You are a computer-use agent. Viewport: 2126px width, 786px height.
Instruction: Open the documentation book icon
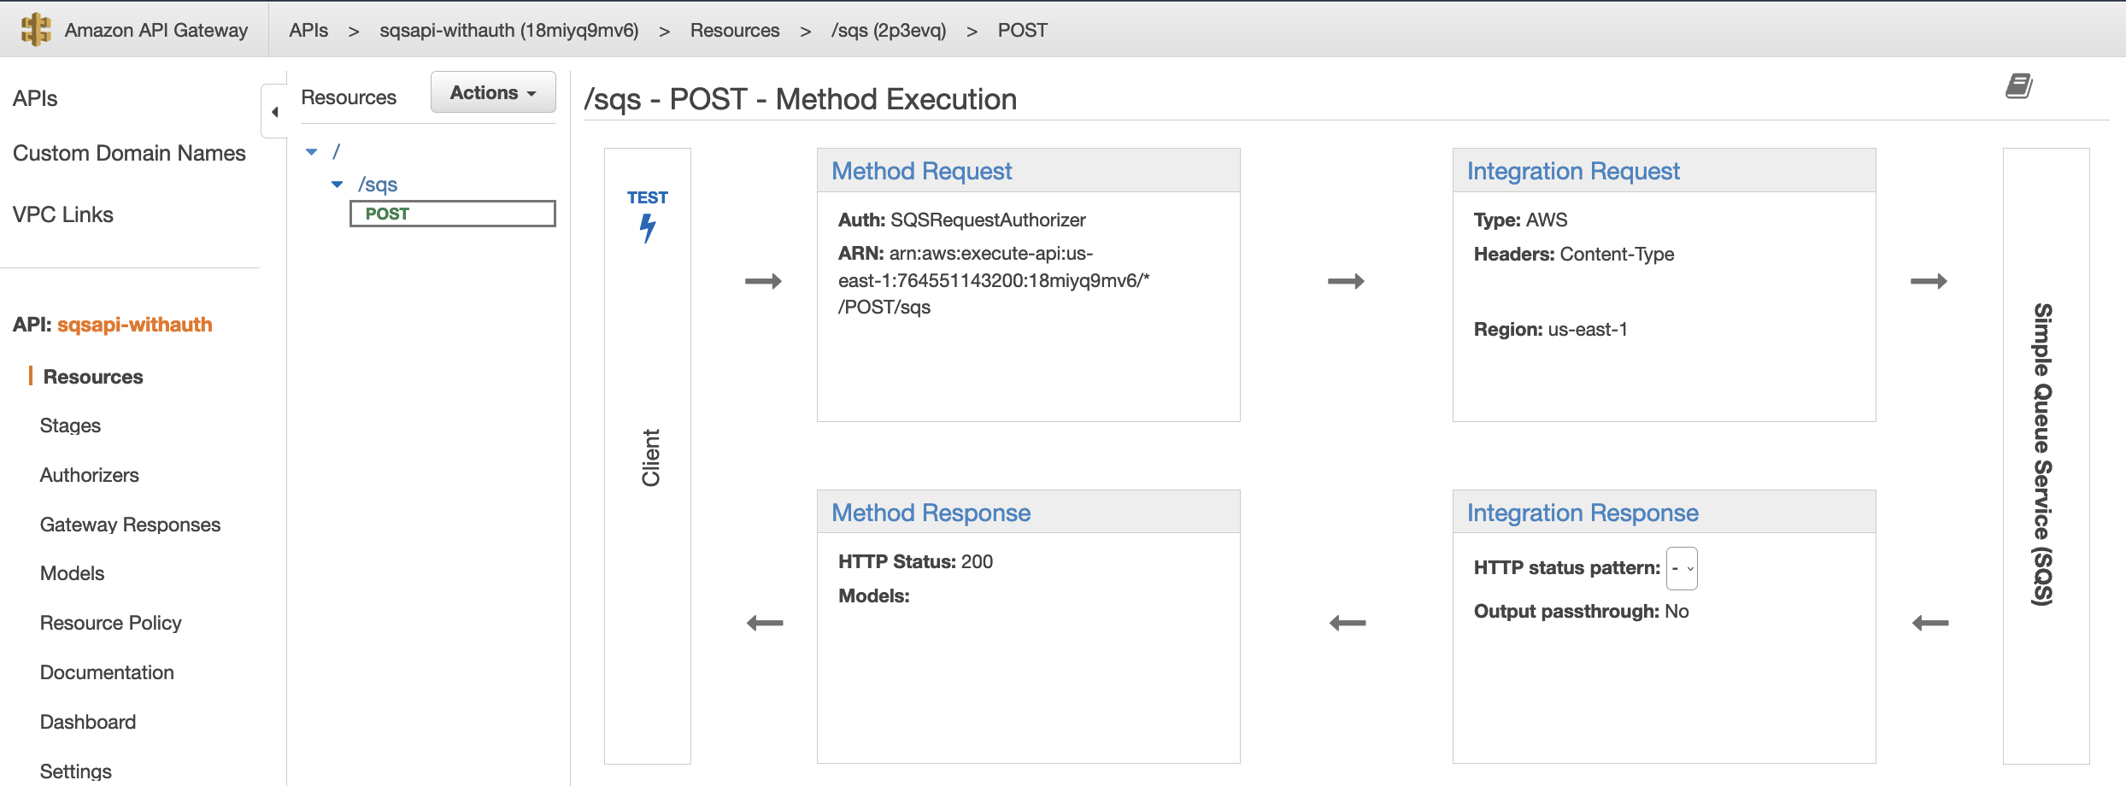(x=2019, y=86)
